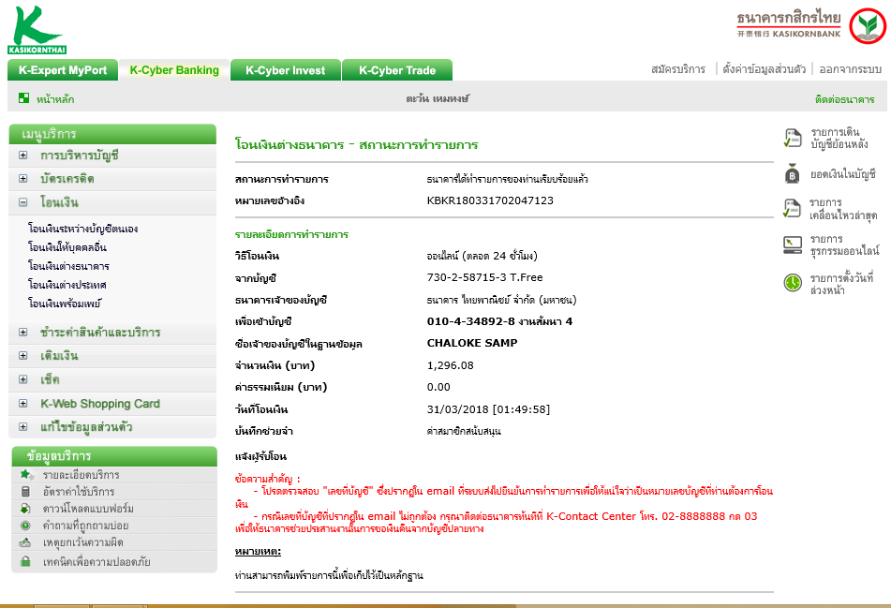Open the past account statement icon
Screen dimensions: 891x608
pos(792,138)
